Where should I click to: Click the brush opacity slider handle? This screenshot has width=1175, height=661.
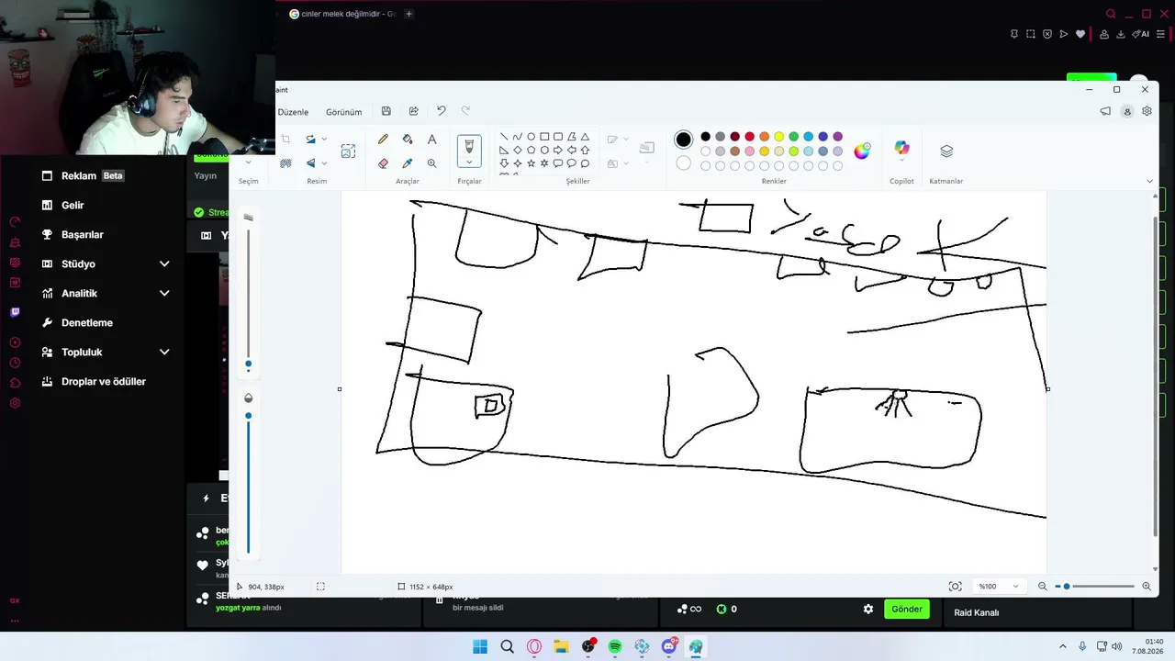(248, 416)
